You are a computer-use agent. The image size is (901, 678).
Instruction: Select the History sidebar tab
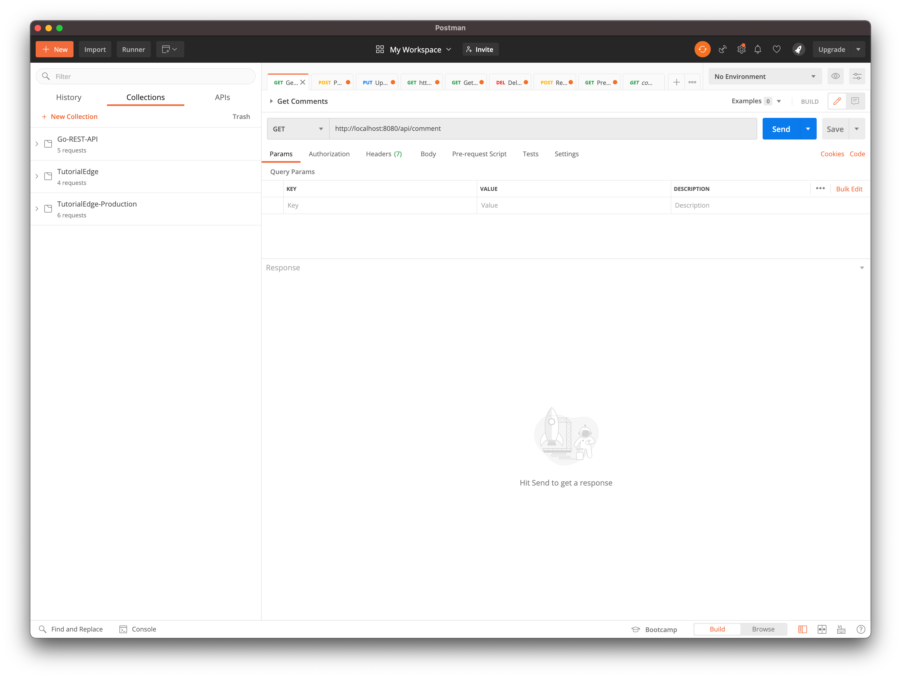[68, 97]
